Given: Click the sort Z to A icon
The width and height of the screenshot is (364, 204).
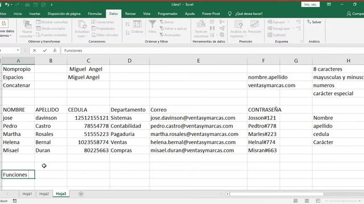Looking at the screenshot, I should click(x=127, y=32).
